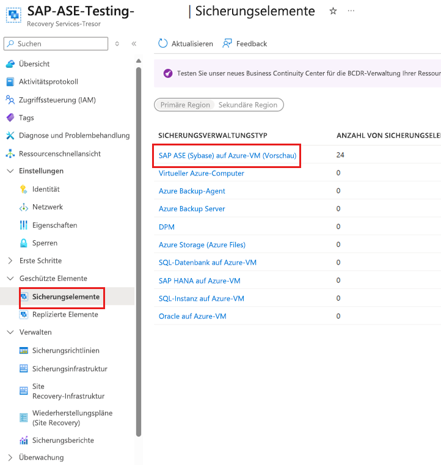Collapse the Einstellungen section
Screen dimensions: 441x465
tap(10, 171)
